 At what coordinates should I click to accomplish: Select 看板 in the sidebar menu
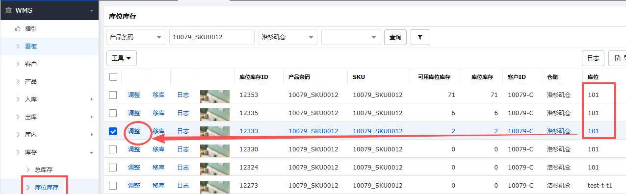pos(31,47)
